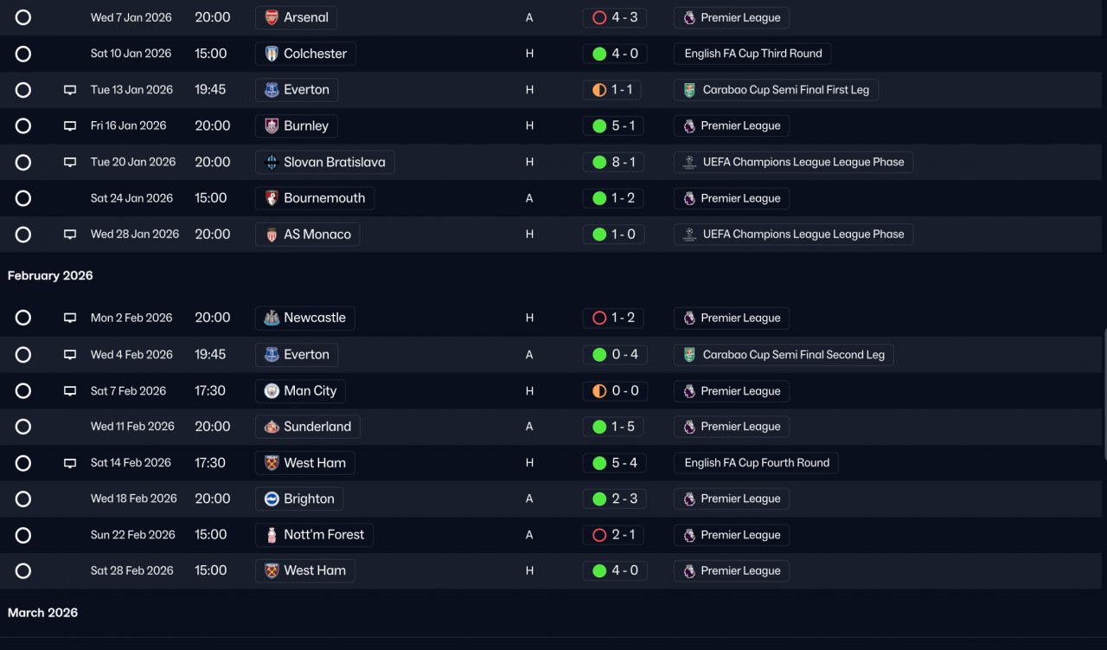Image resolution: width=1107 pixels, height=650 pixels.
Task: Open the 8 - 1 Slovan Bratislava result
Action: tap(614, 162)
